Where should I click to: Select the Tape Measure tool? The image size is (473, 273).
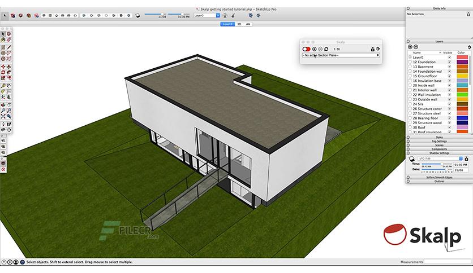coord(3,86)
